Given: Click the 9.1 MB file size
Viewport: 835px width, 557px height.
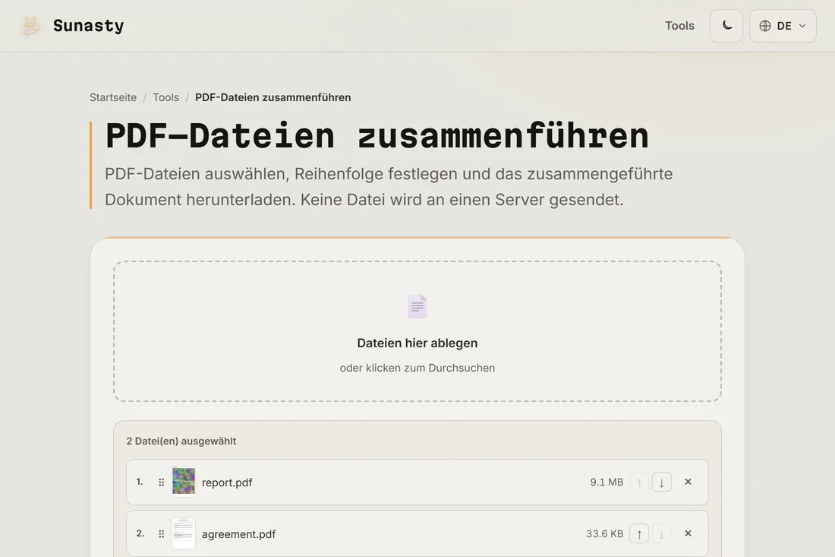Looking at the screenshot, I should tap(607, 482).
